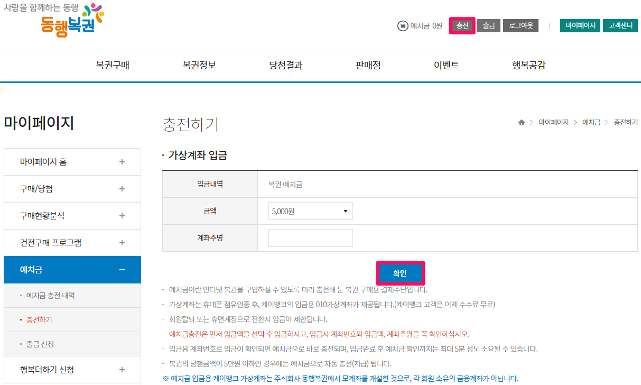Click the 충전 button in header
This screenshot has width=641, height=385.
[x=462, y=25]
